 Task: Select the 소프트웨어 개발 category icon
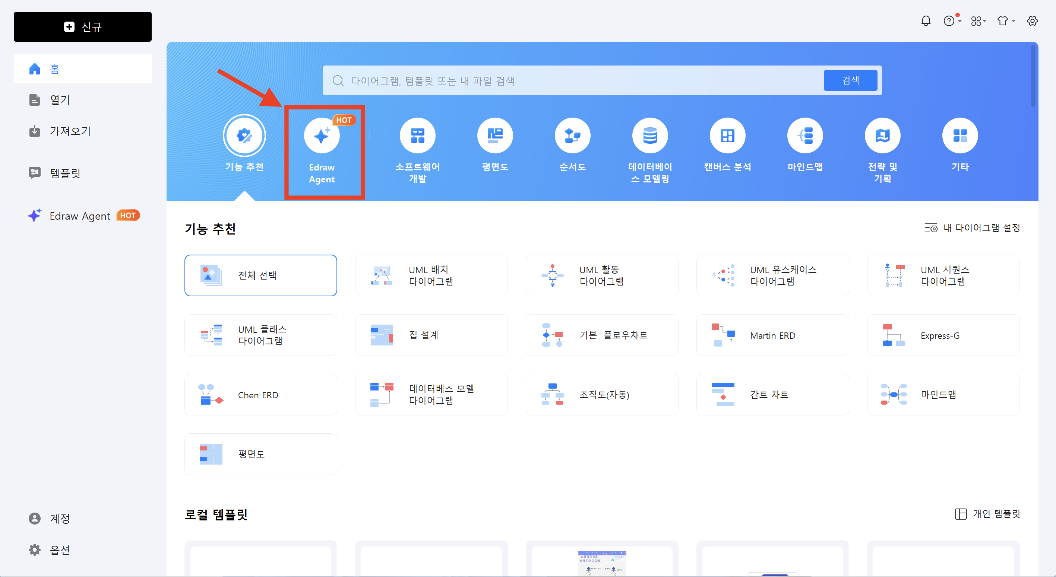pos(417,136)
